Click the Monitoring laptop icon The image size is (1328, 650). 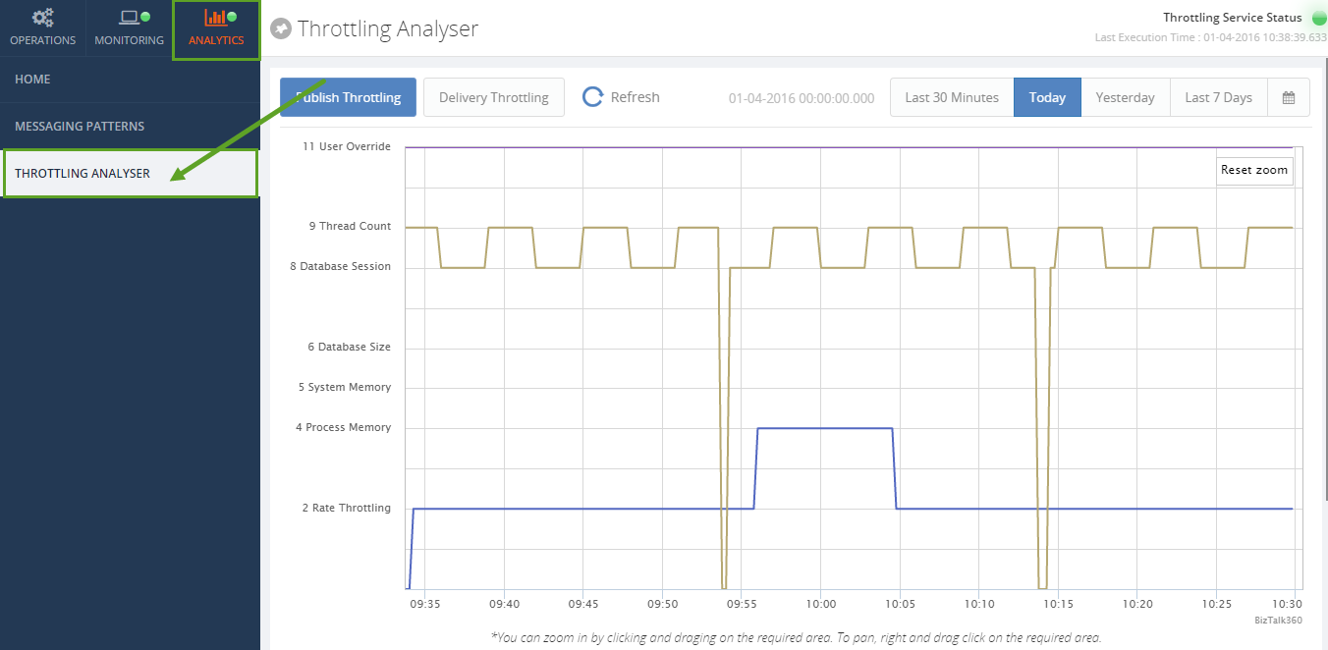[x=129, y=17]
